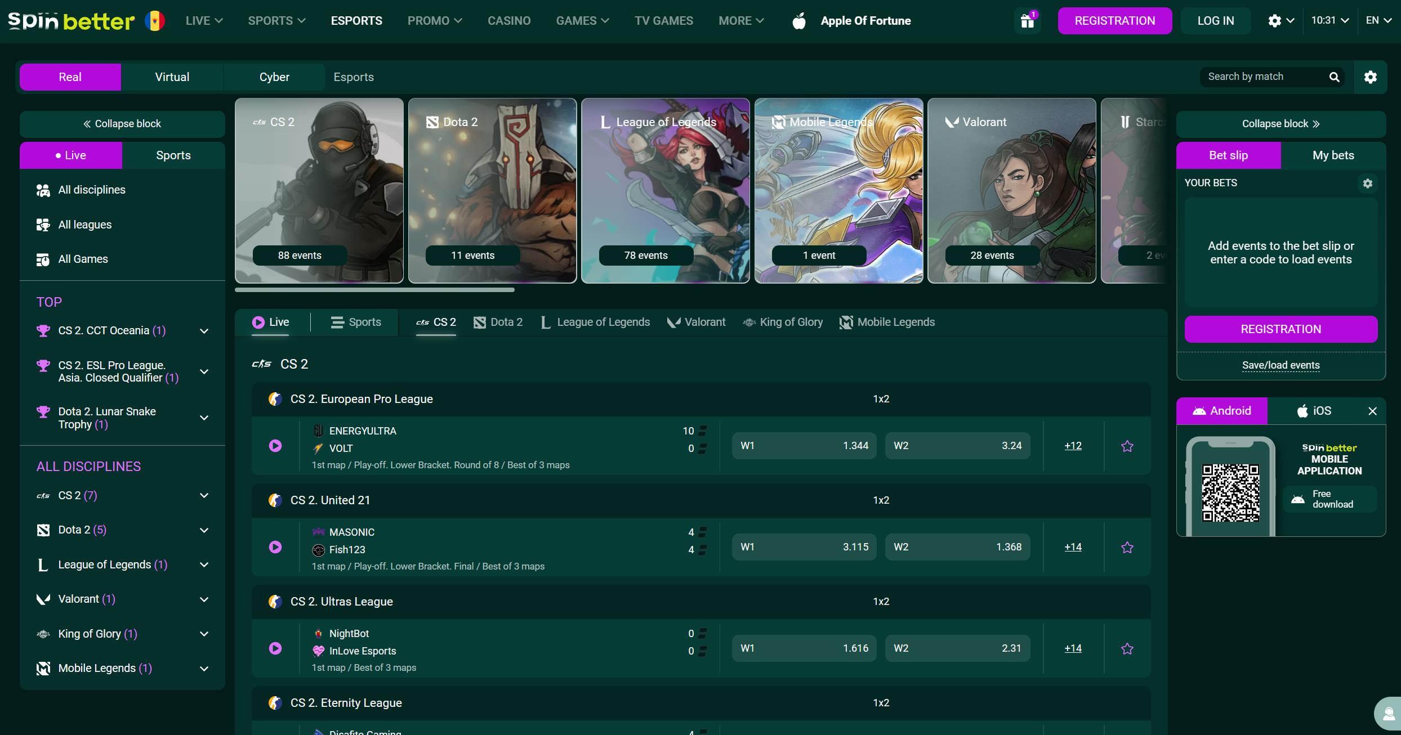The height and width of the screenshot is (735, 1401).
Task: Switch to Cyber betting mode
Action: 274,77
